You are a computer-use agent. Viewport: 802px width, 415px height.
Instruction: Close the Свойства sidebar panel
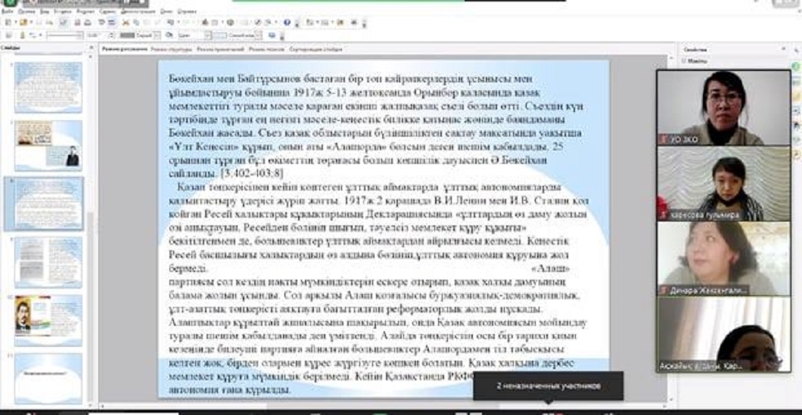[x=785, y=48]
